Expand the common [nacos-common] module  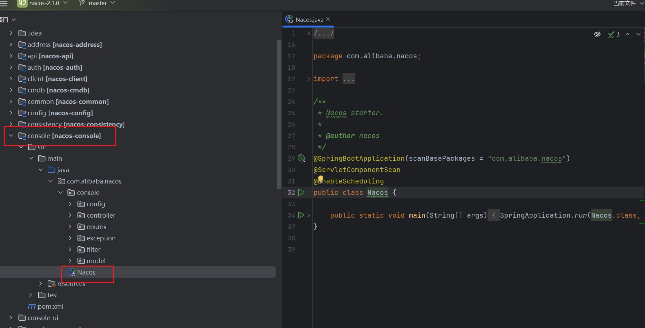pyautogui.click(x=11, y=101)
